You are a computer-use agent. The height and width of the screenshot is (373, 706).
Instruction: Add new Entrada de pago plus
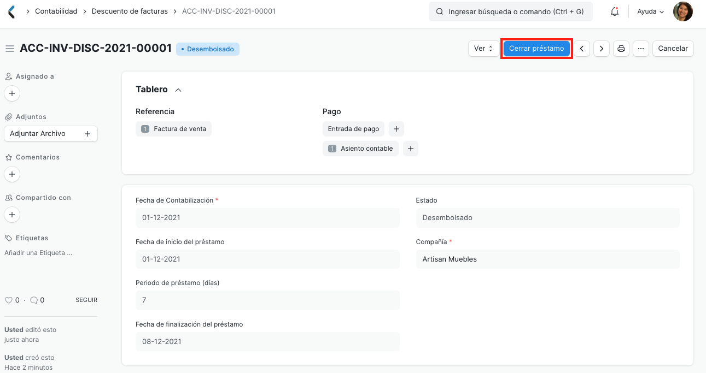tap(396, 129)
